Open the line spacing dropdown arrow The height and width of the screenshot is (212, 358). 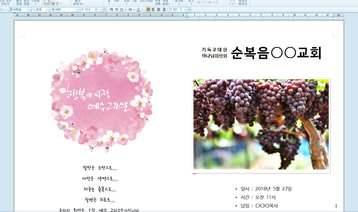pos(186,10)
